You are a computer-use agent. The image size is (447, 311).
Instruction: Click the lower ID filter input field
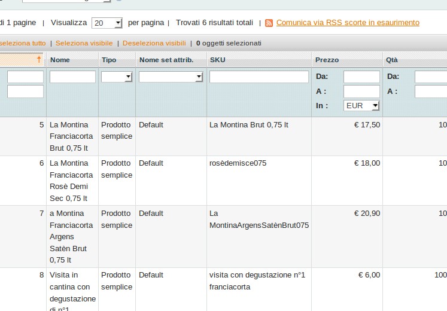click(25, 92)
